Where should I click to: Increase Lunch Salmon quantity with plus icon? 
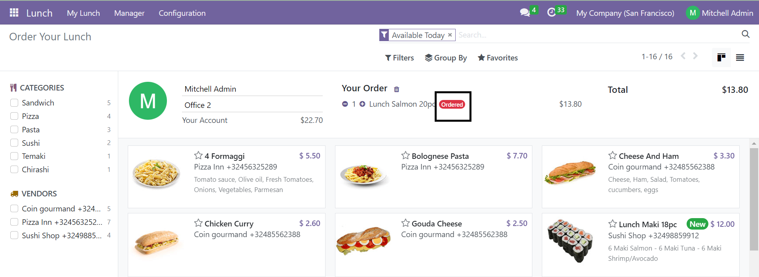click(362, 104)
